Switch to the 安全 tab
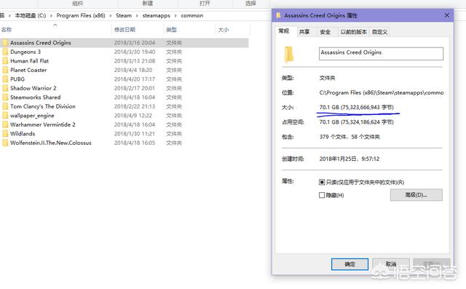 click(325, 32)
